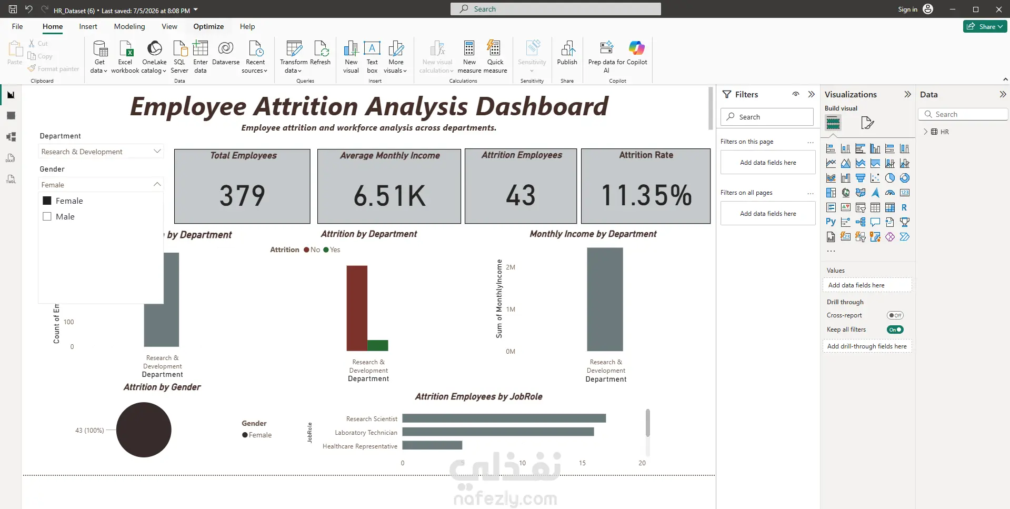Switch to the Optimize ribbon tab

[208, 26]
